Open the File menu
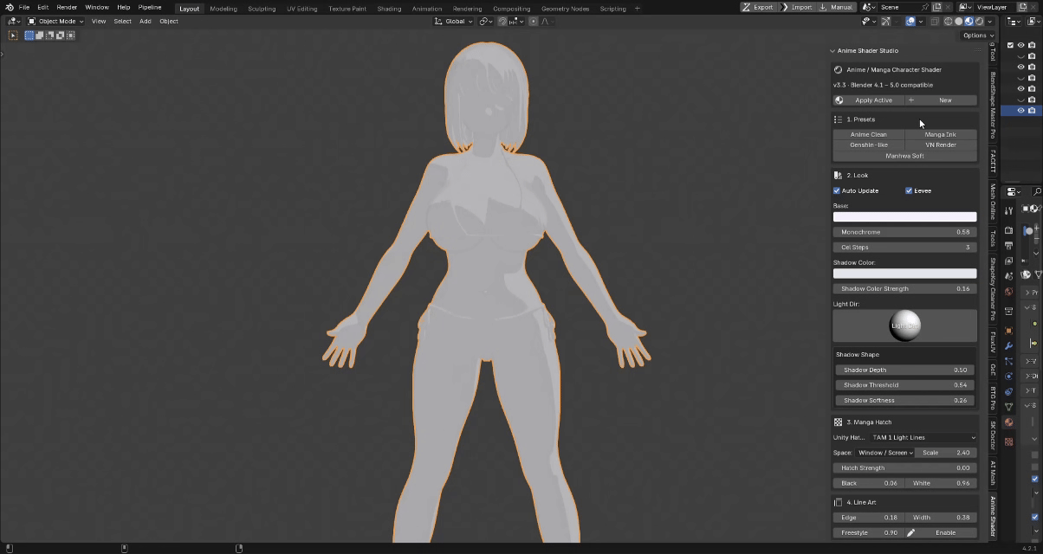The width and height of the screenshot is (1043, 554). pos(24,7)
